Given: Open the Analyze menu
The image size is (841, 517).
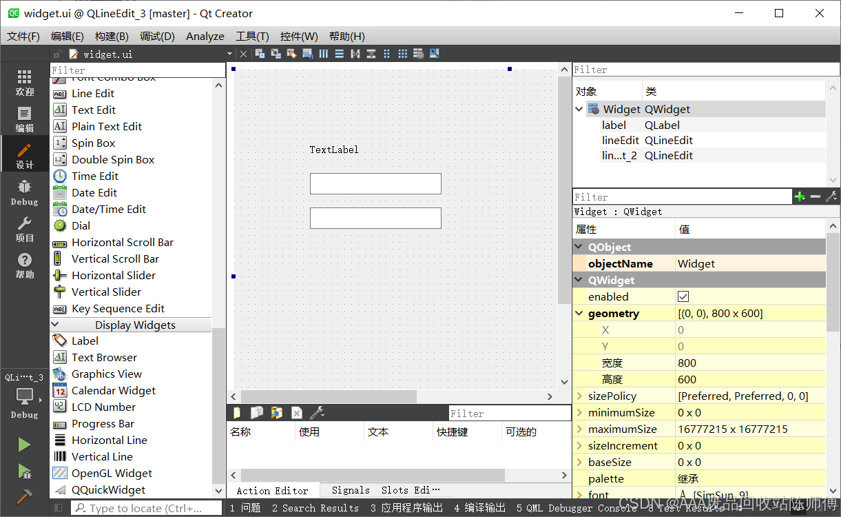Looking at the screenshot, I should (205, 36).
